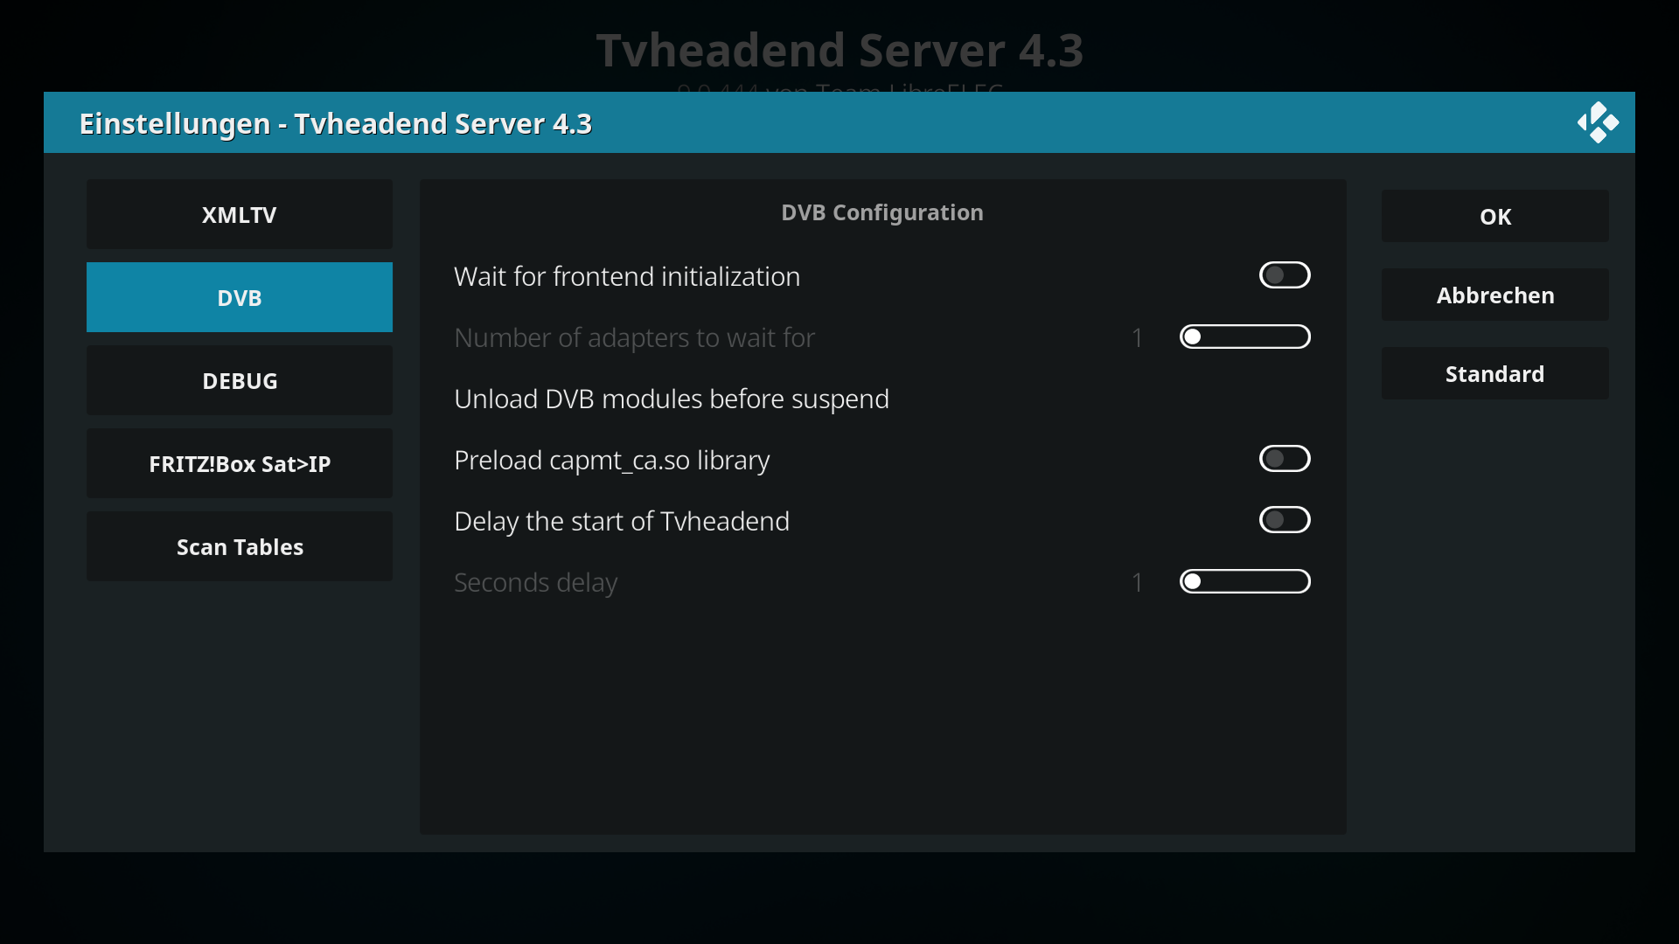Click the Seconds delay label
Viewport: 1679px width, 944px height.
pos(535,582)
